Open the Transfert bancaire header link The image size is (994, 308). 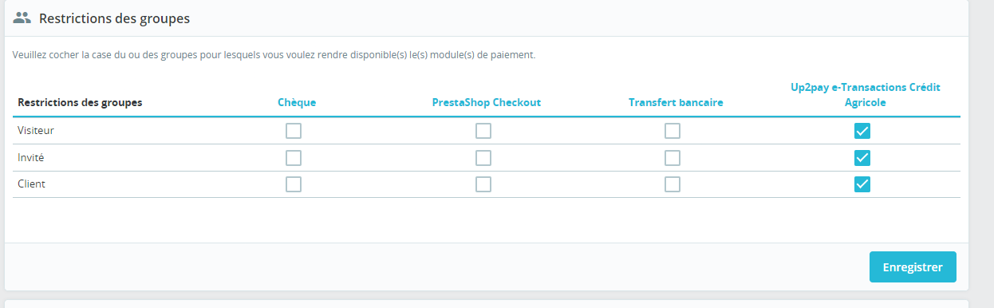pos(676,102)
